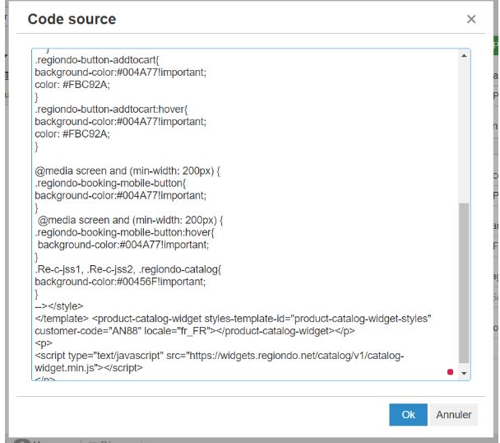
Task: Click the vertical scrollbar thumb
Action: [x=464, y=283]
